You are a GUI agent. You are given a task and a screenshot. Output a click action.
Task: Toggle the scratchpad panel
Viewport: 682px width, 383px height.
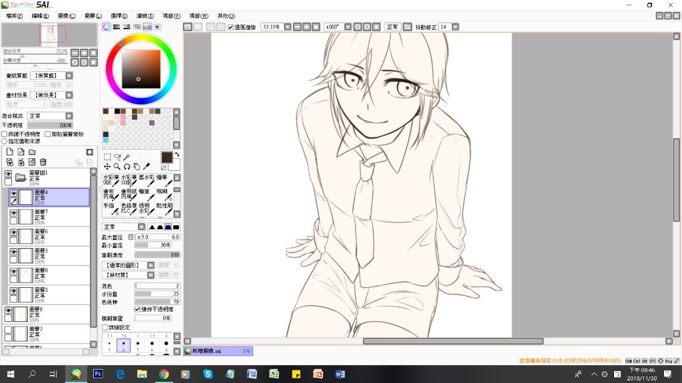click(x=157, y=27)
